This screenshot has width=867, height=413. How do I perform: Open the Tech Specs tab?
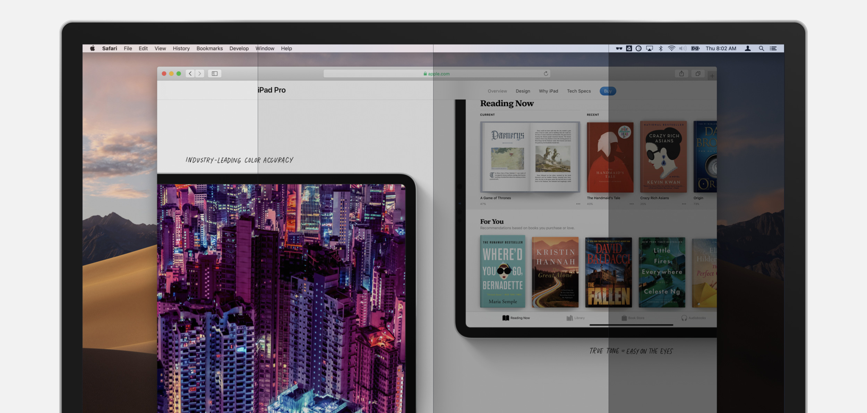coord(578,91)
